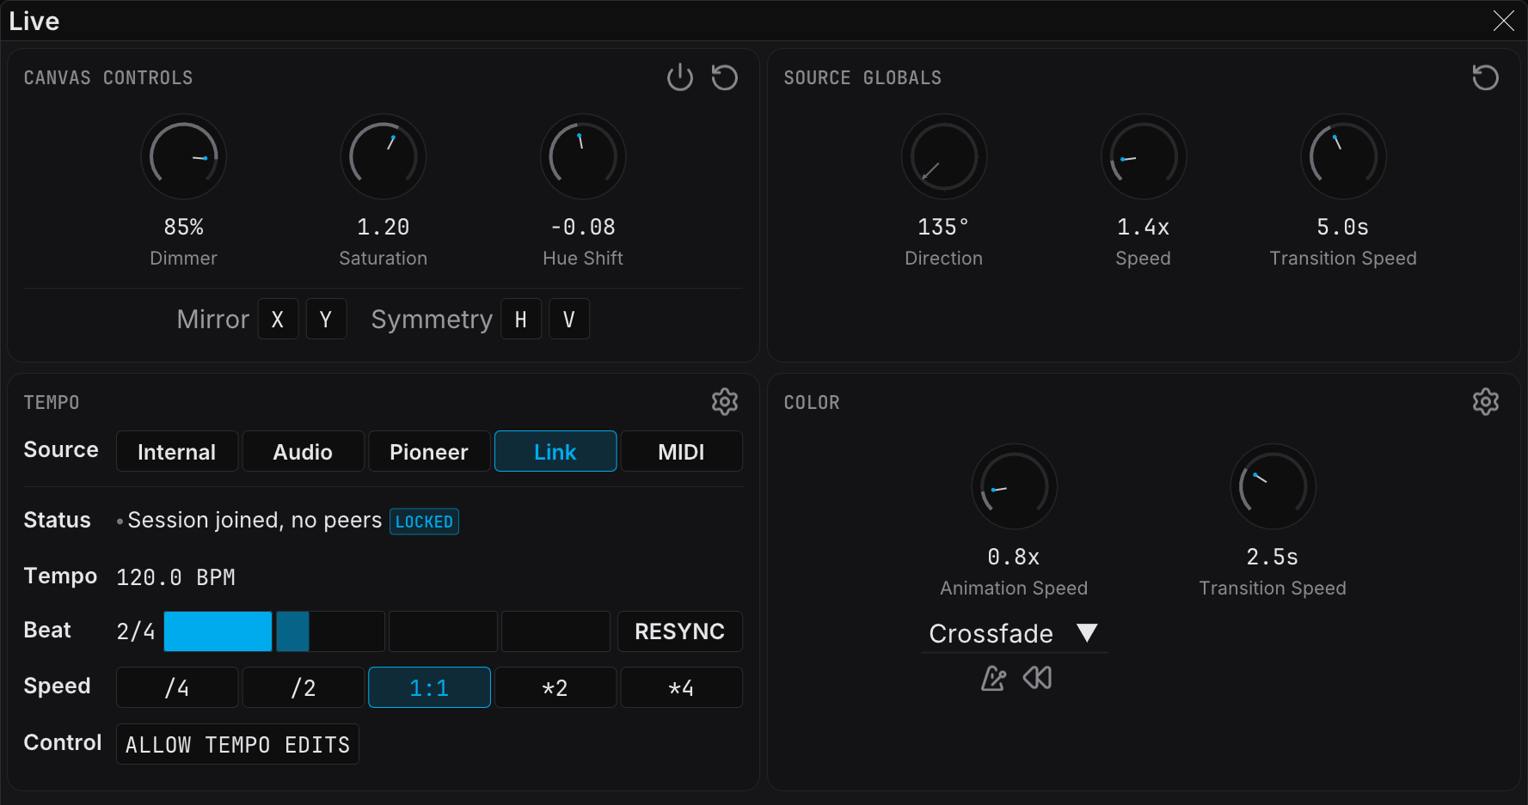
Task: Click the 85% Dimmer value
Action: [x=184, y=227]
